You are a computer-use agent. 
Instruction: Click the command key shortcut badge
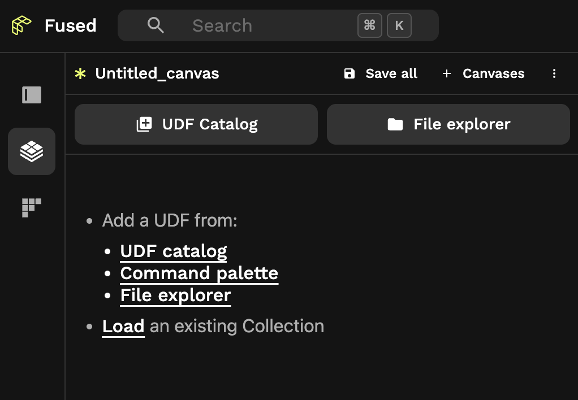click(x=370, y=25)
